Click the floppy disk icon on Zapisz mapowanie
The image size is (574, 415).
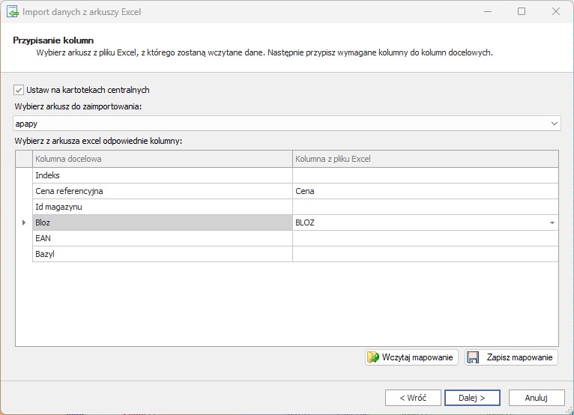(474, 358)
